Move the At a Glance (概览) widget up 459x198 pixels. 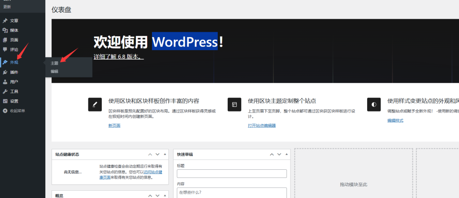click(150, 196)
